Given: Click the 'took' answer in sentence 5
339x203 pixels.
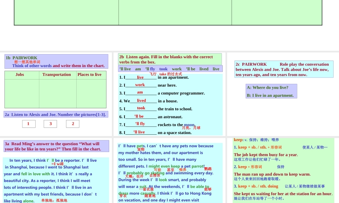Looking at the screenshot, I should click(x=141, y=108).
